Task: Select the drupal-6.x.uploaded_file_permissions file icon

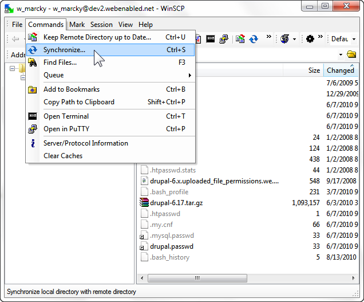Action: (144, 181)
